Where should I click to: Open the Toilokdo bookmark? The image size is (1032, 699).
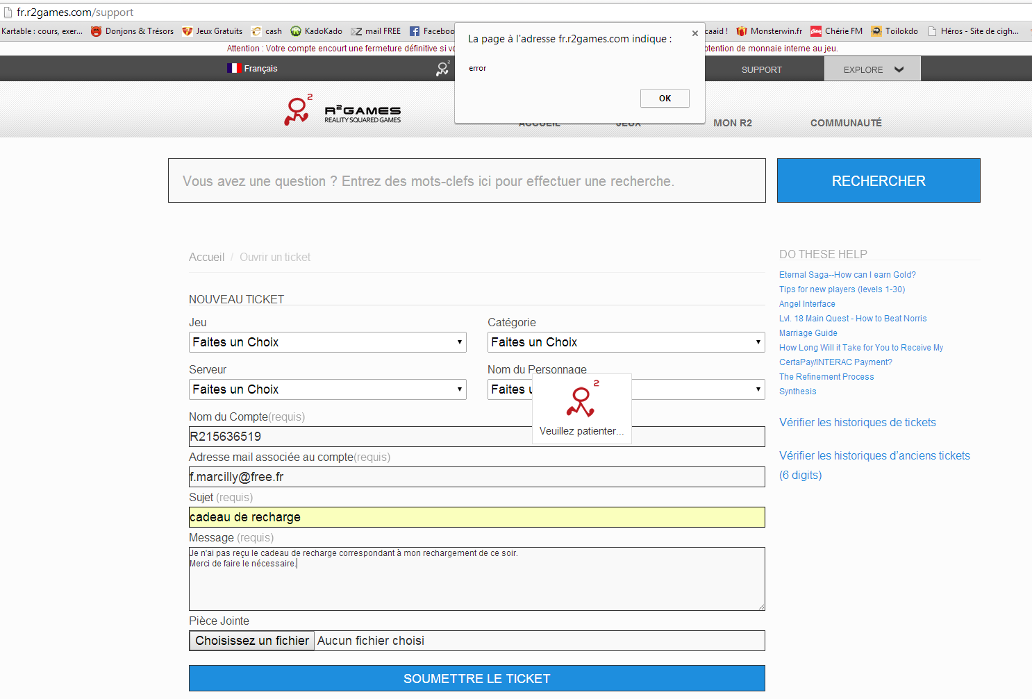pos(894,31)
